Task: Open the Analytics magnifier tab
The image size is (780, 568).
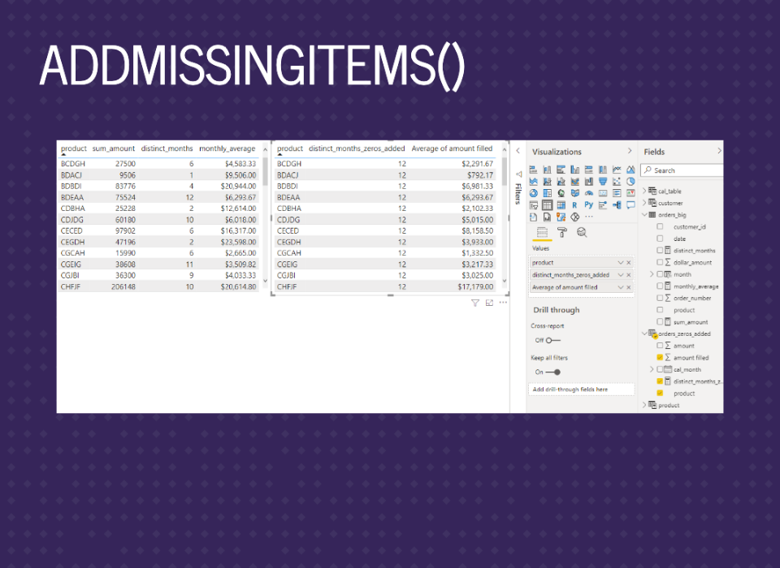Action: tap(582, 232)
